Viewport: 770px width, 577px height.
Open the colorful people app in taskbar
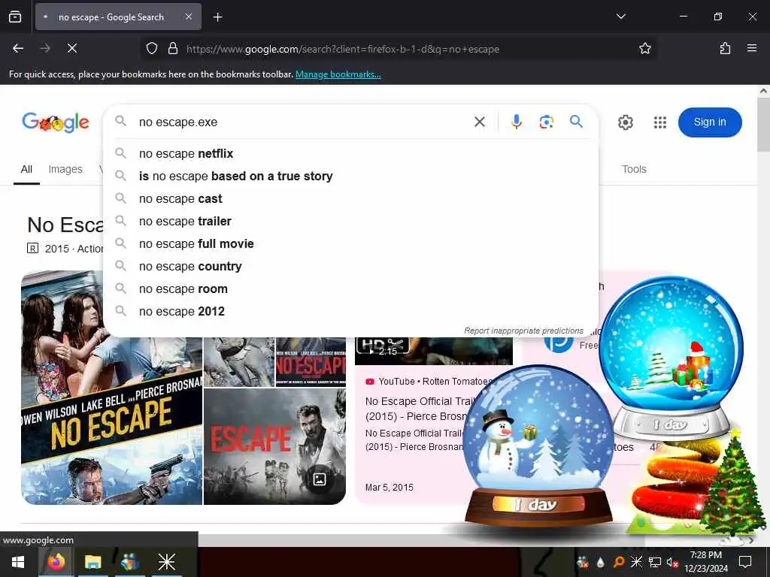click(x=129, y=562)
